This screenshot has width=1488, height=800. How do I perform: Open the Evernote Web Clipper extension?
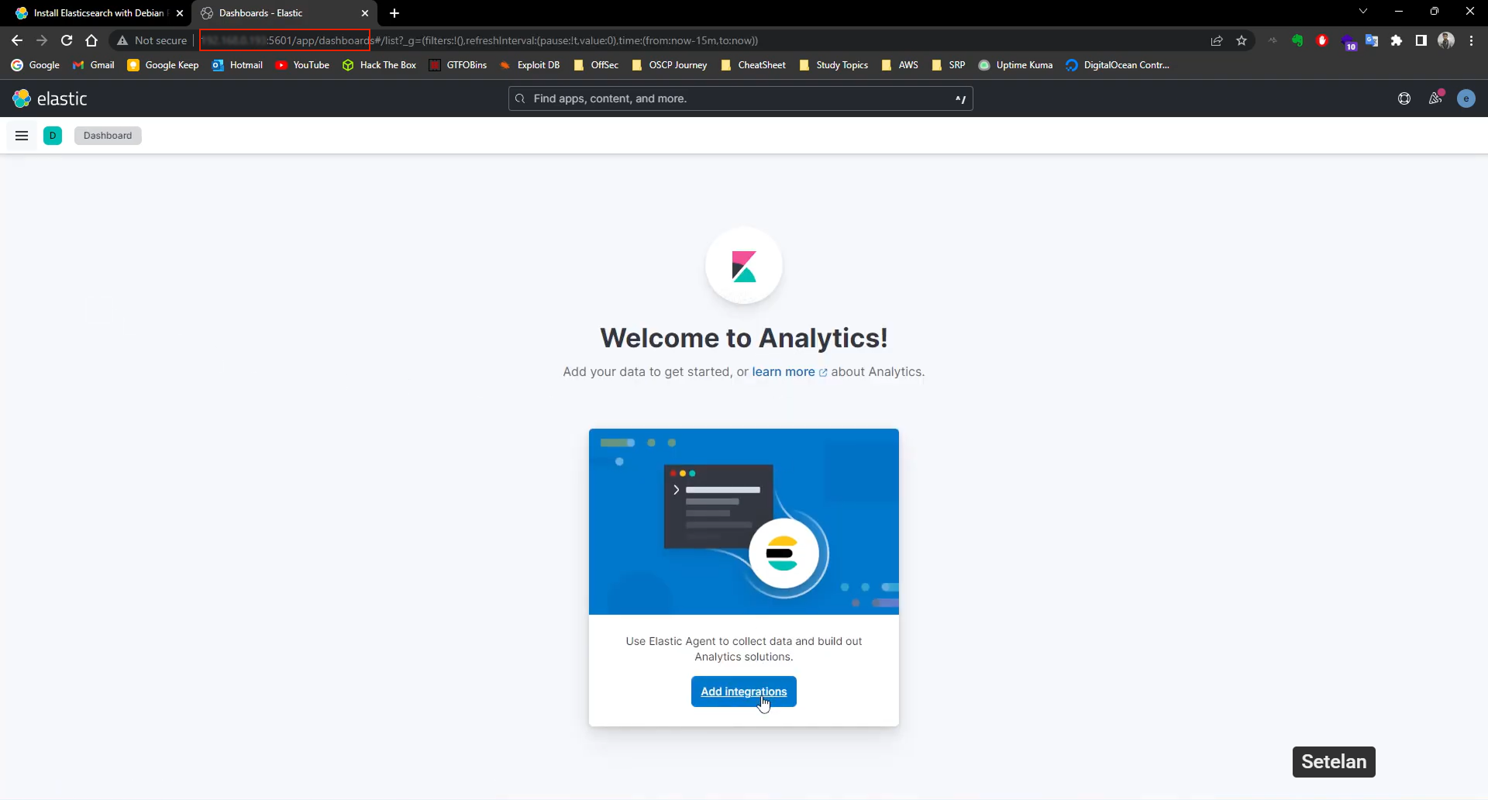pyautogui.click(x=1298, y=40)
